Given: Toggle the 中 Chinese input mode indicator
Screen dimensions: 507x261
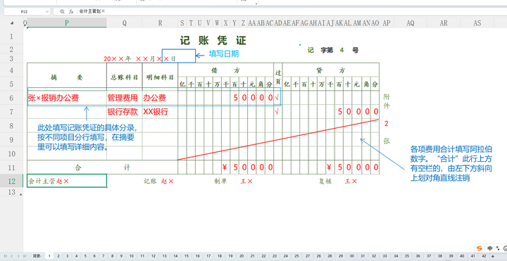Looking at the screenshot, I should (490, 248).
